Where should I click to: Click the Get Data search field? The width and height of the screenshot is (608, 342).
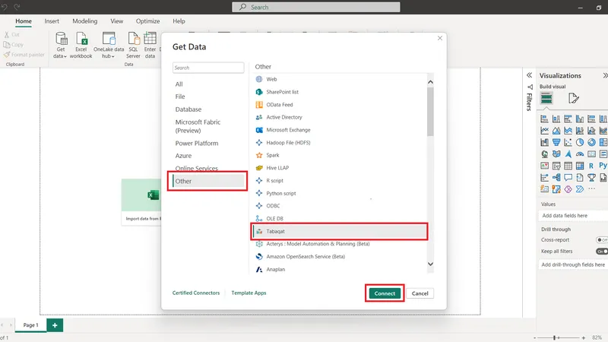point(207,68)
